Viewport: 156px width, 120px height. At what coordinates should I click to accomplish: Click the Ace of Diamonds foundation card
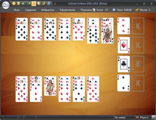[123, 45]
